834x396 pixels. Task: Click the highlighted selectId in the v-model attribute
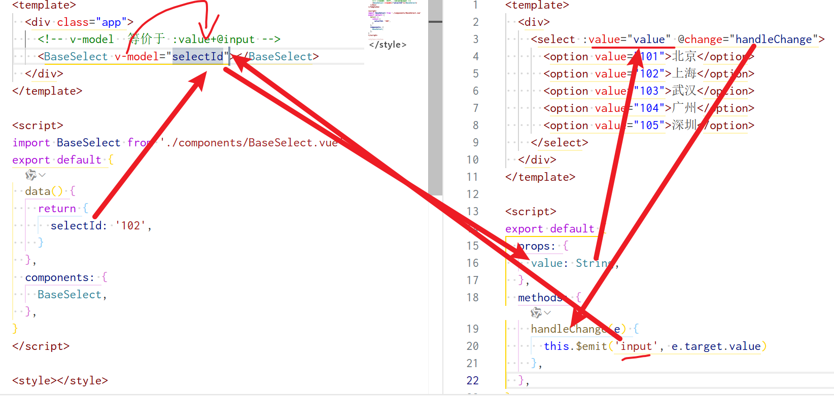pos(197,56)
